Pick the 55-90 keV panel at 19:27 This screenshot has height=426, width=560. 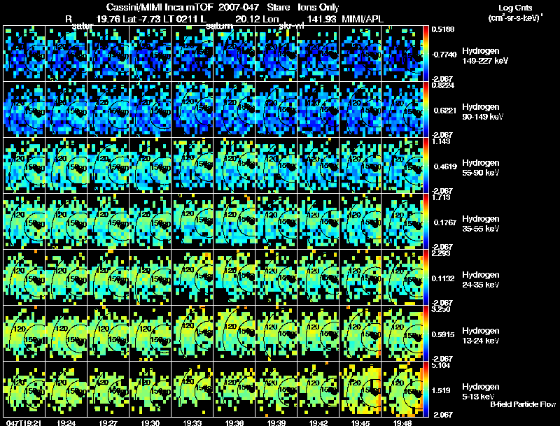click(x=108, y=166)
